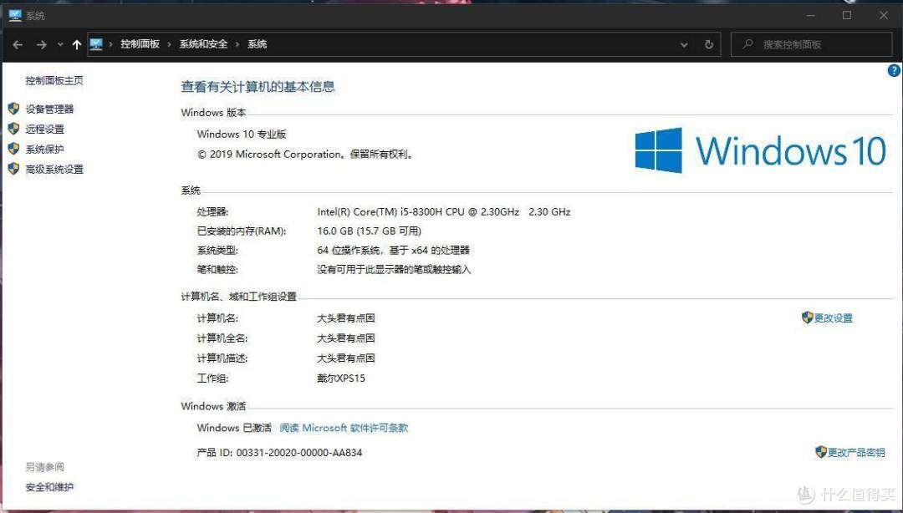Click workgroup value 戴尔XPS15
The image size is (903, 513).
(x=341, y=378)
